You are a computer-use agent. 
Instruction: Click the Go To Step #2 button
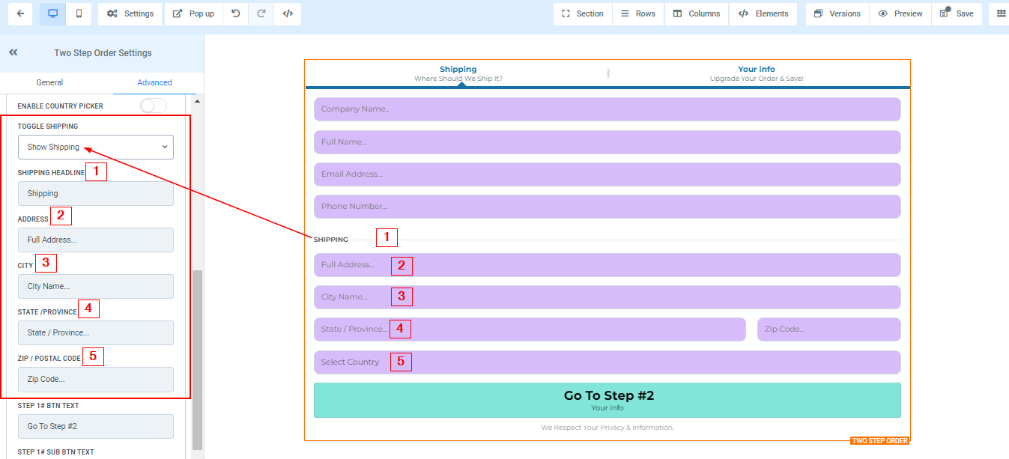[607, 400]
